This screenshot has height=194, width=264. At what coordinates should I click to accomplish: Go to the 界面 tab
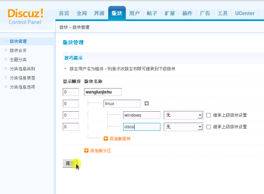[x=99, y=13]
